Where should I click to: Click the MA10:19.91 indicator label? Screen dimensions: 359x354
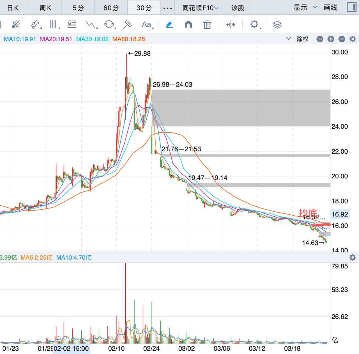(20, 39)
